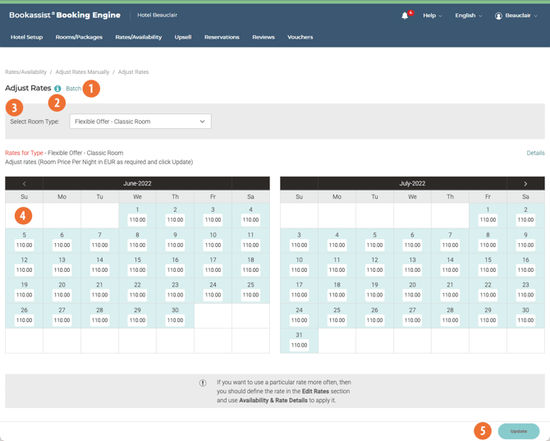Go to next month with right arrow

525,184
